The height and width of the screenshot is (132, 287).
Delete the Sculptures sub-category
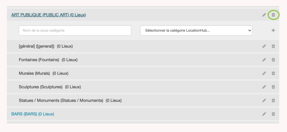tap(273, 87)
